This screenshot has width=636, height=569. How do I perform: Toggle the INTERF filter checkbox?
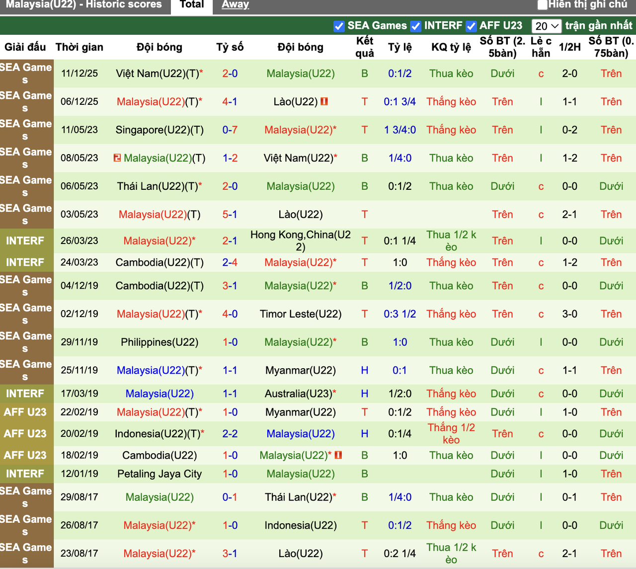(416, 26)
